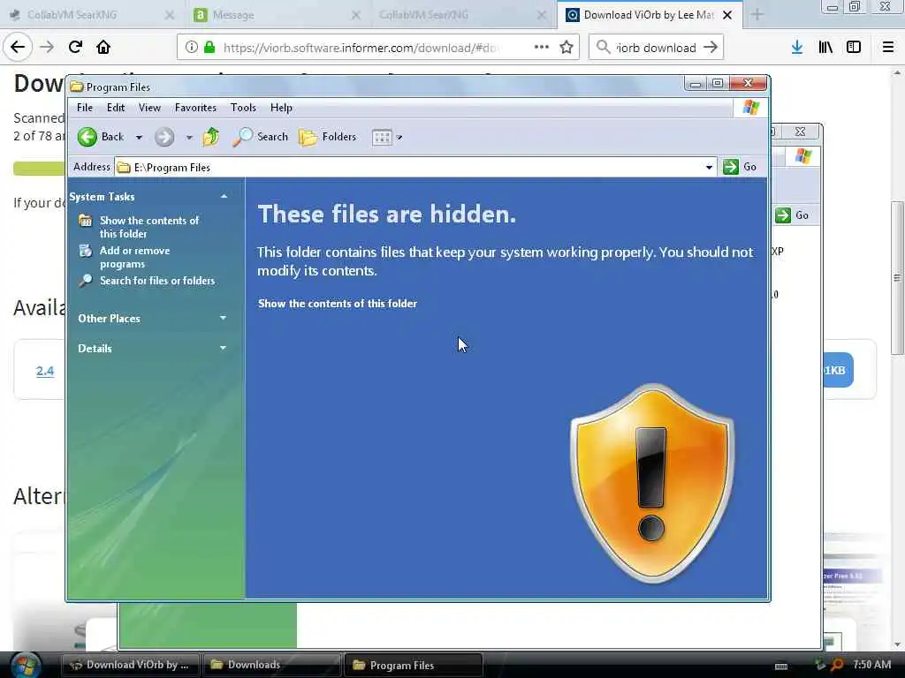The width and height of the screenshot is (905, 678).
Task: Expand the Details section
Action: [224, 348]
